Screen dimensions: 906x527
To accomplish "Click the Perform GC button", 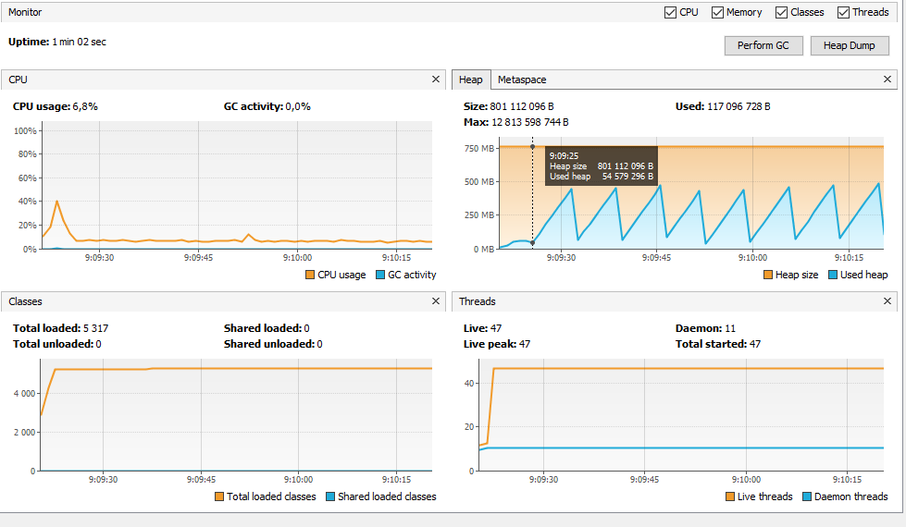I will [763, 45].
